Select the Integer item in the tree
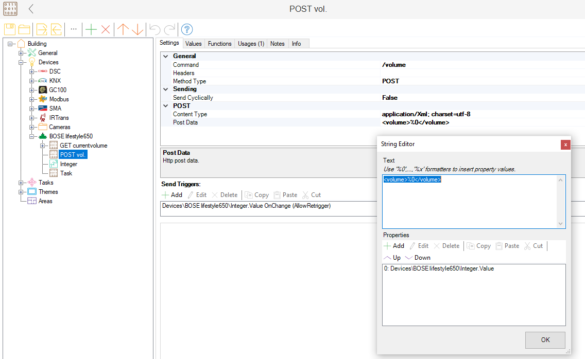Viewport: 585px width, 359px height. coord(68,164)
